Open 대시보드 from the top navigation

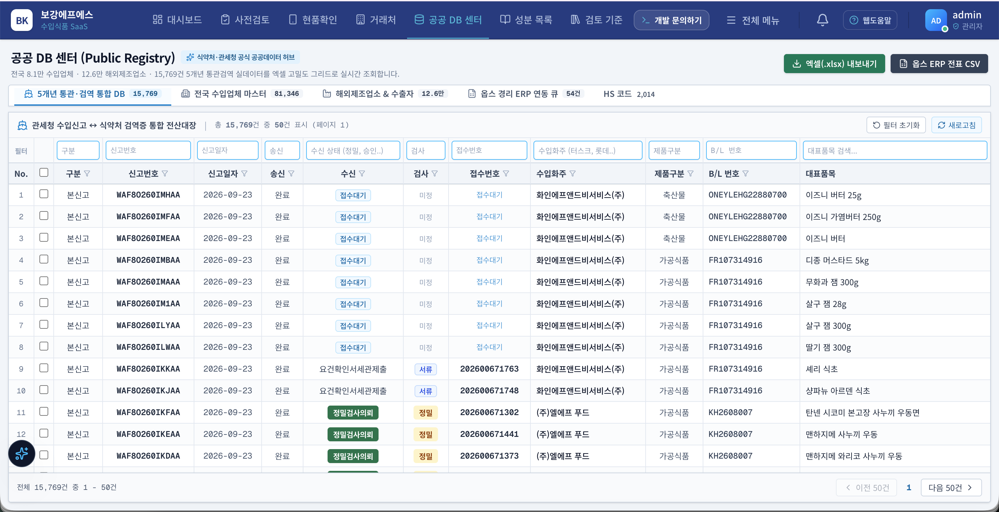pos(177,20)
